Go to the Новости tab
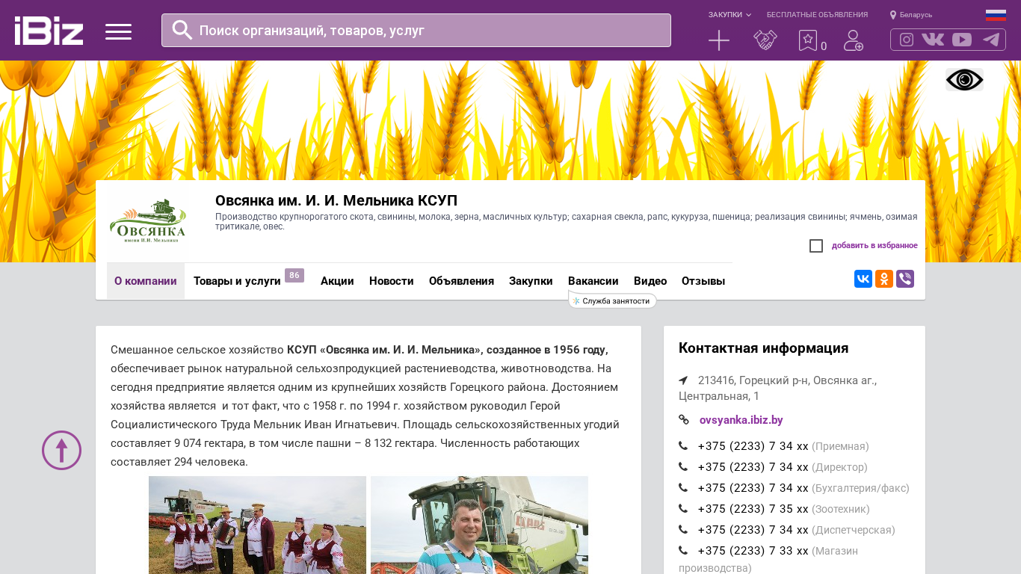The image size is (1021, 574). coord(392,281)
